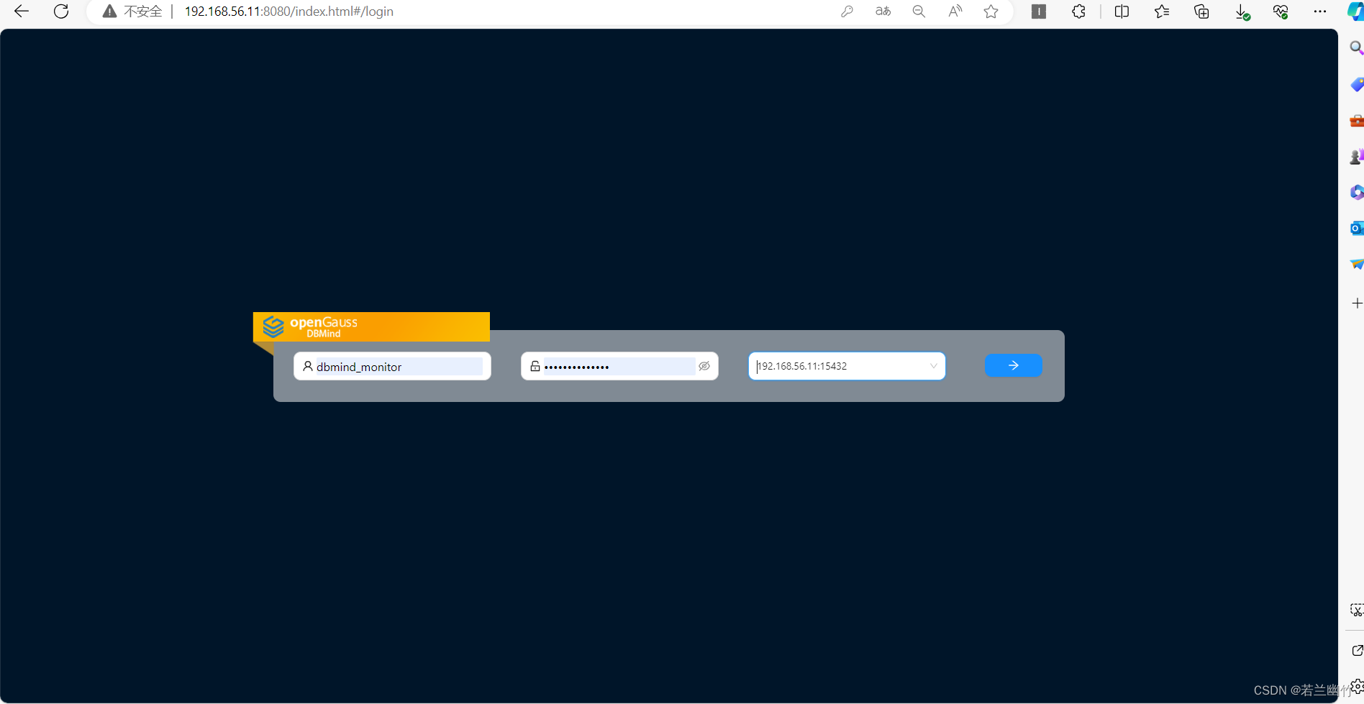Expand the 192.168.56.11:15432 instance dropdown
Screen dimensions: 1364x704
[847, 366]
